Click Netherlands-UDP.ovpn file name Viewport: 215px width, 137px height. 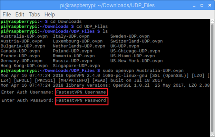(79, 46)
